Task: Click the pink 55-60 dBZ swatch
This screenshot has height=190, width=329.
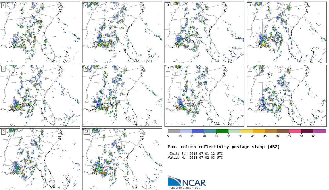Action: click(x=295, y=131)
